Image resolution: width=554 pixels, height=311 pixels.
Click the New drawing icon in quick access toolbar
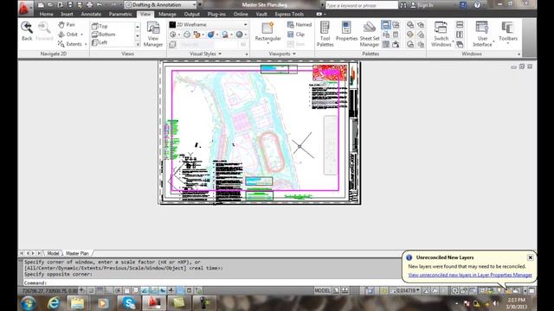click(41, 5)
